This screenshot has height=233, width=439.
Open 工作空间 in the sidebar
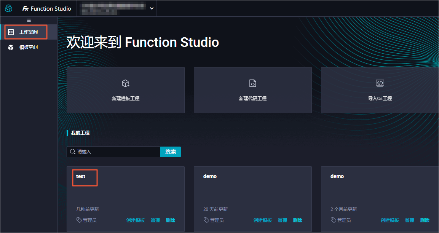pyautogui.click(x=29, y=32)
